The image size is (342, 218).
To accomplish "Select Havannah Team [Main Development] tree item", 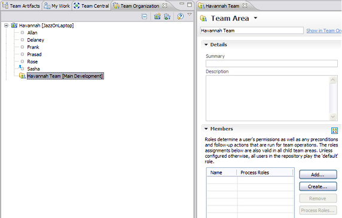I will point(65,76).
